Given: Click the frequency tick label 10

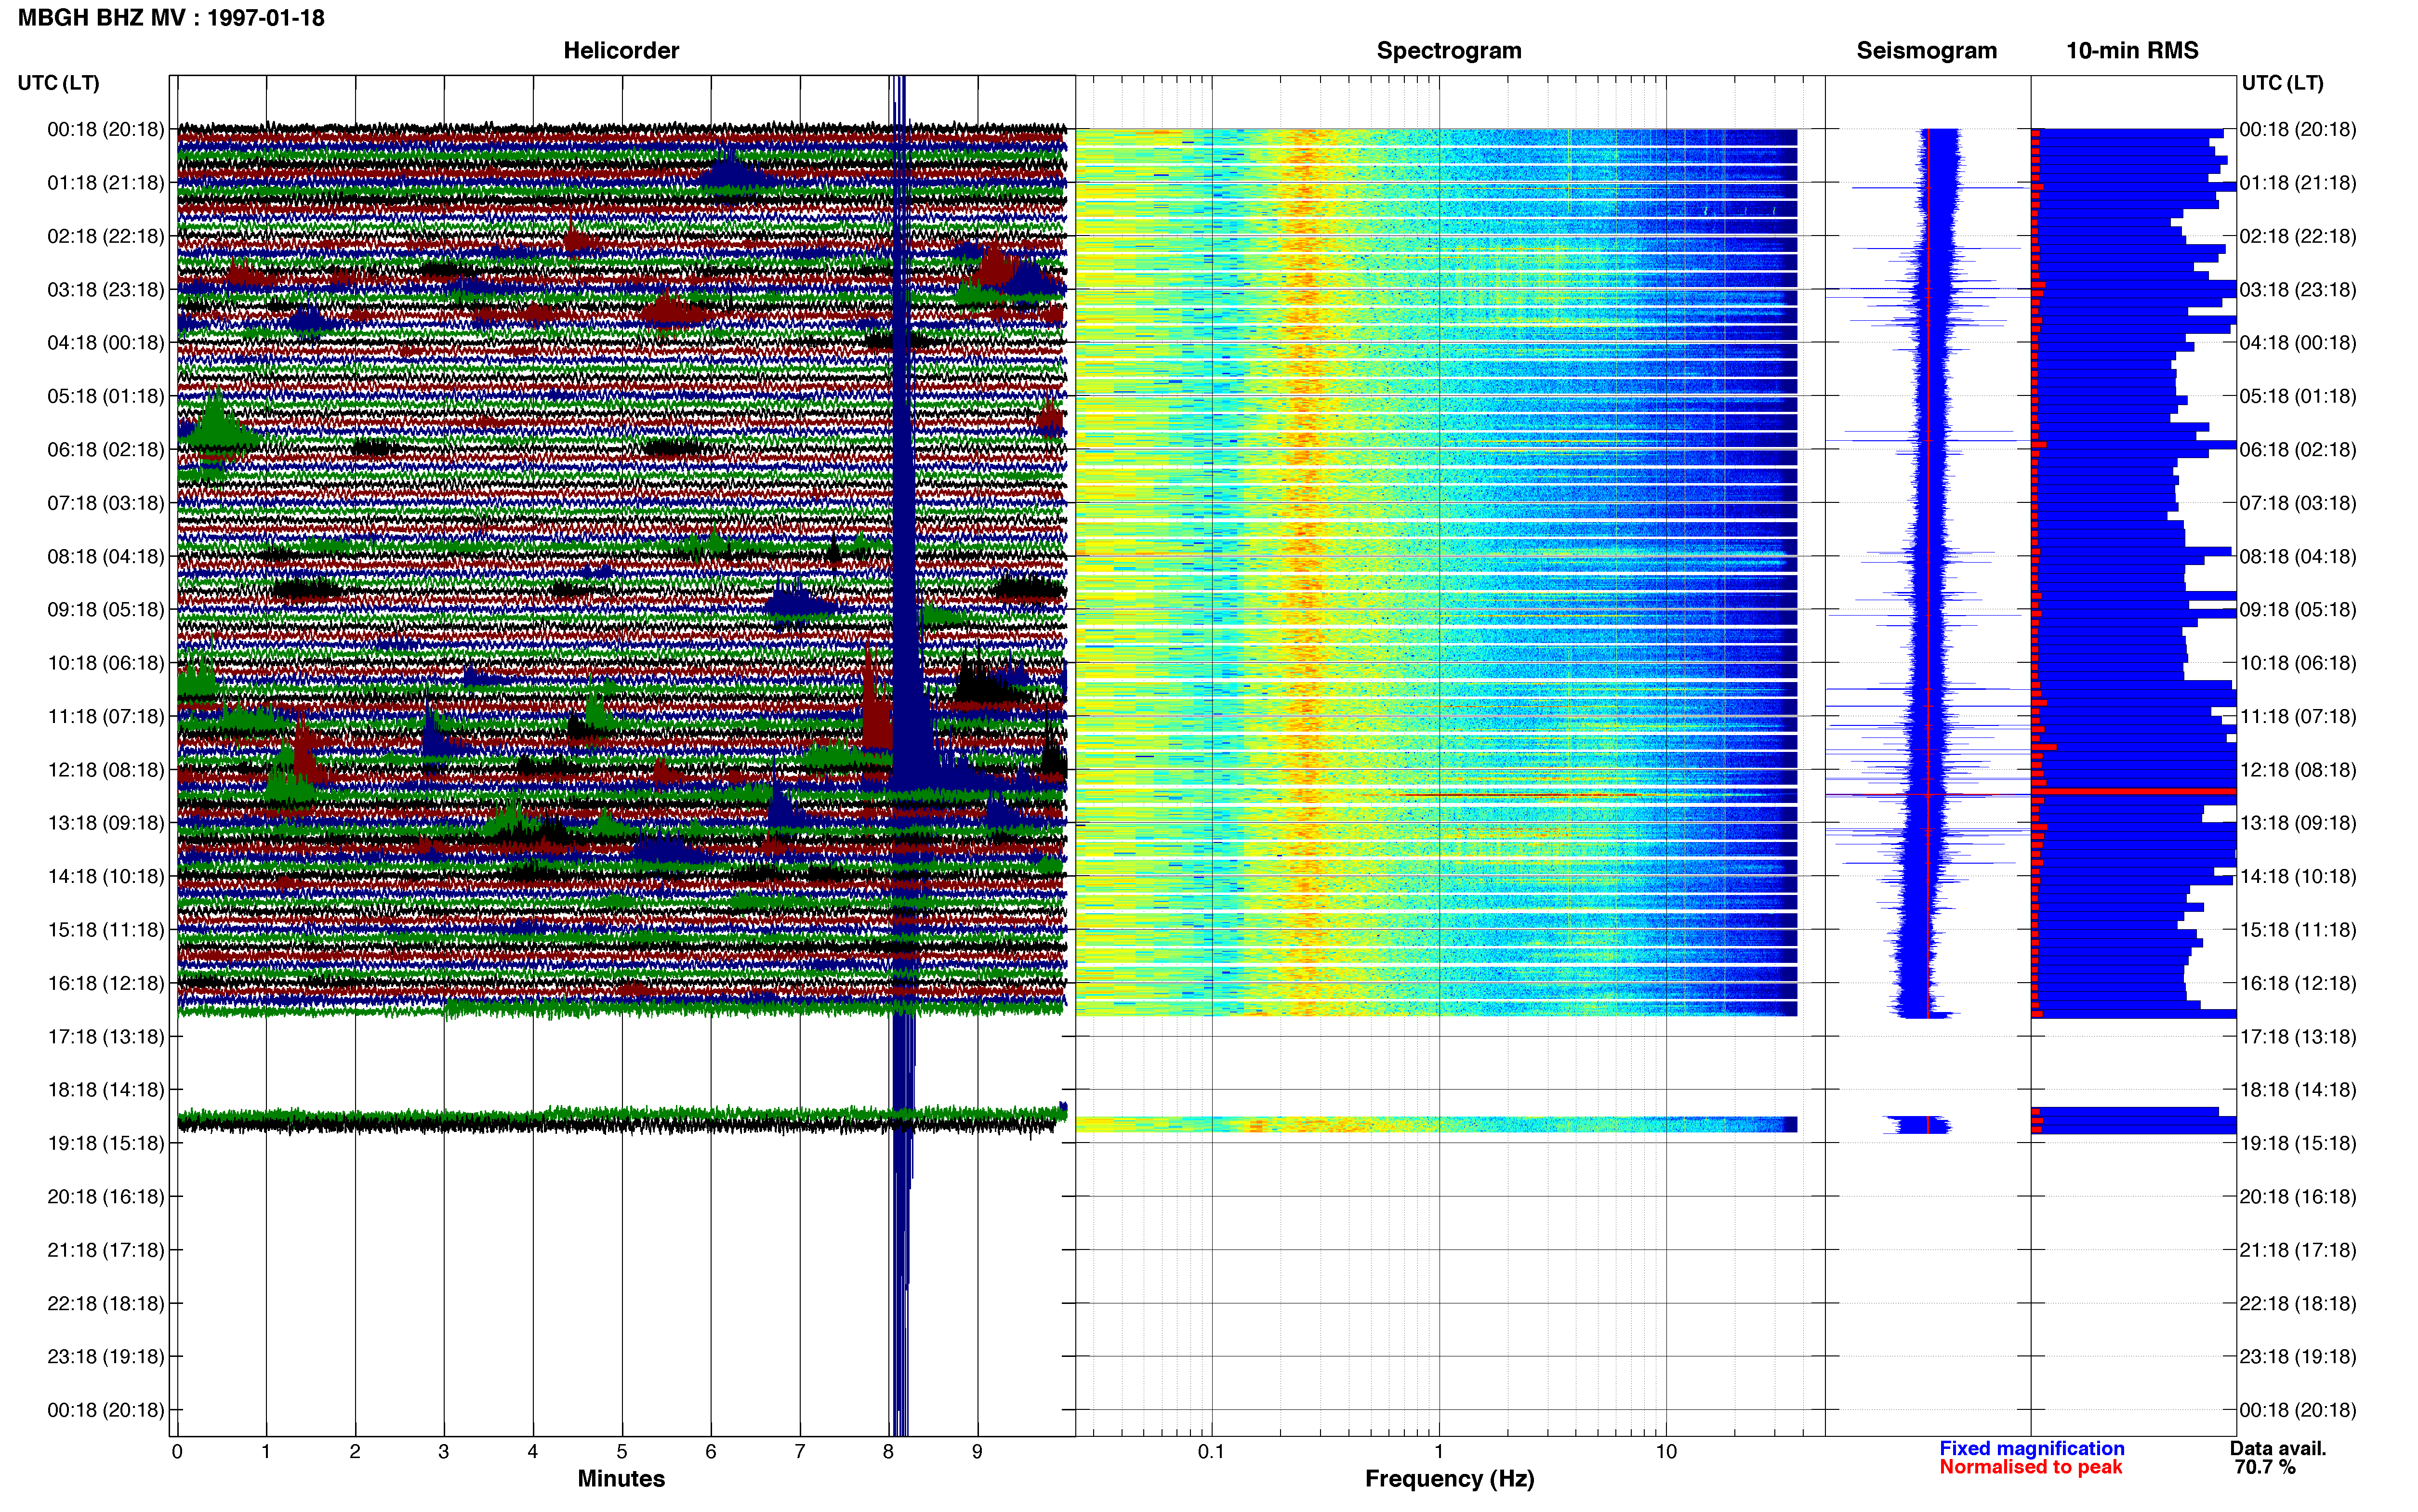Looking at the screenshot, I should click(1666, 1452).
